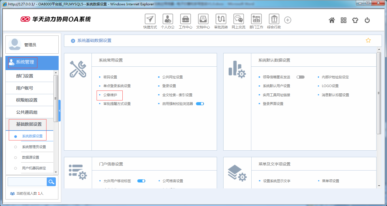Open 审批流转 approval flow icon
This screenshot has width=387, height=206.
point(221,19)
